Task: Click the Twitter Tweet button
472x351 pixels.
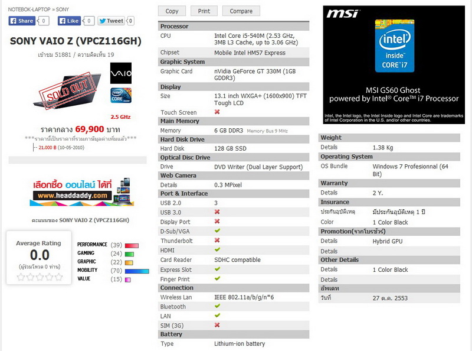Action: click(111, 21)
